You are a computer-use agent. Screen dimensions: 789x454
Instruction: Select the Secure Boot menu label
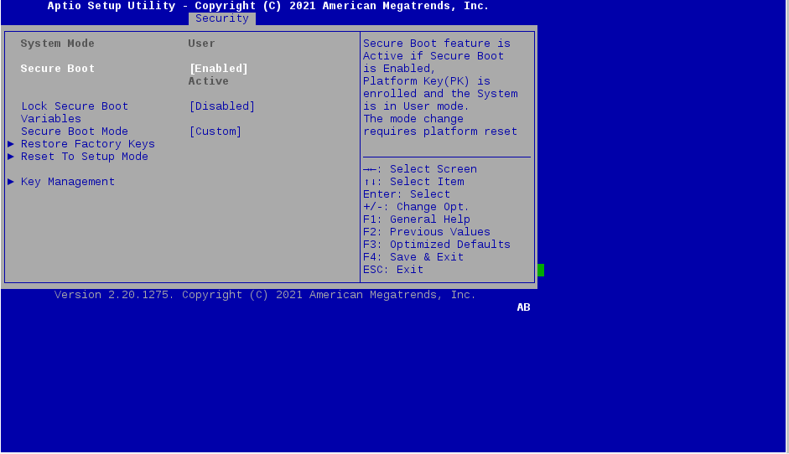pyautogui.click(x=58, y=69)
